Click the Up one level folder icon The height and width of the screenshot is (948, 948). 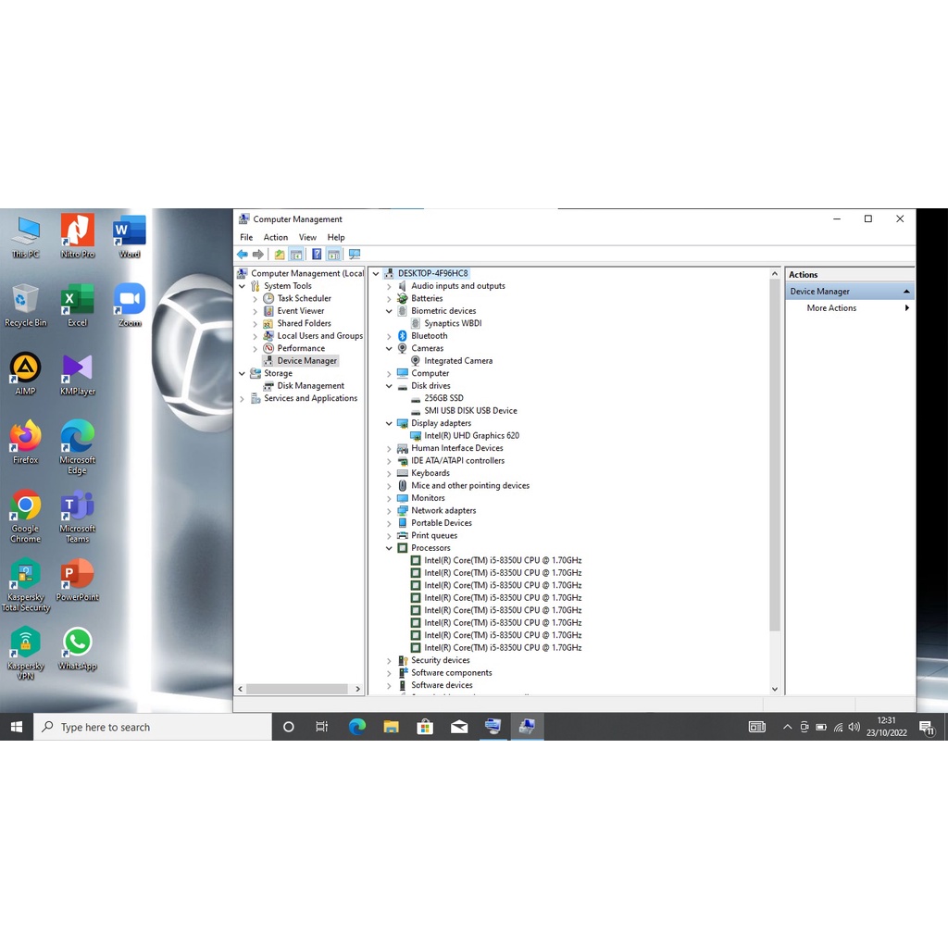[280, 255]
